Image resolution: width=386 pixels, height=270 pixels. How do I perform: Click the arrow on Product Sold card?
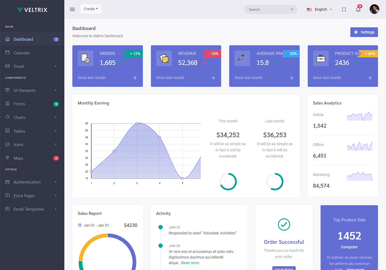[370, 78]
